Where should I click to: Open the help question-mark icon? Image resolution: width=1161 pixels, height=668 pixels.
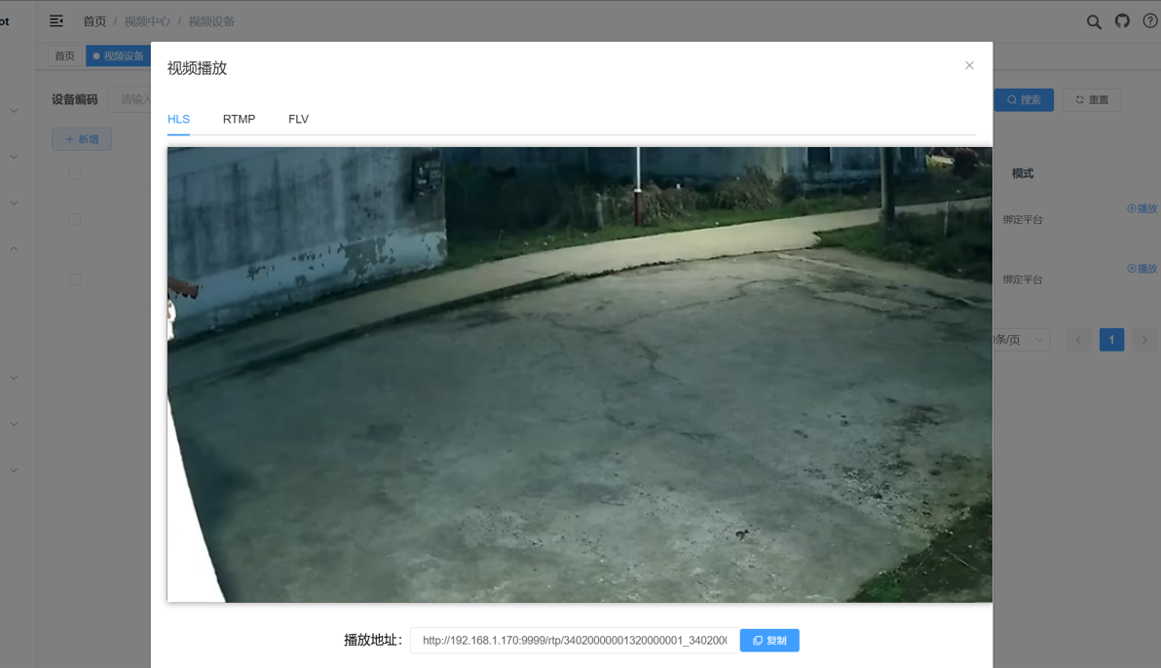[1150, 20]
